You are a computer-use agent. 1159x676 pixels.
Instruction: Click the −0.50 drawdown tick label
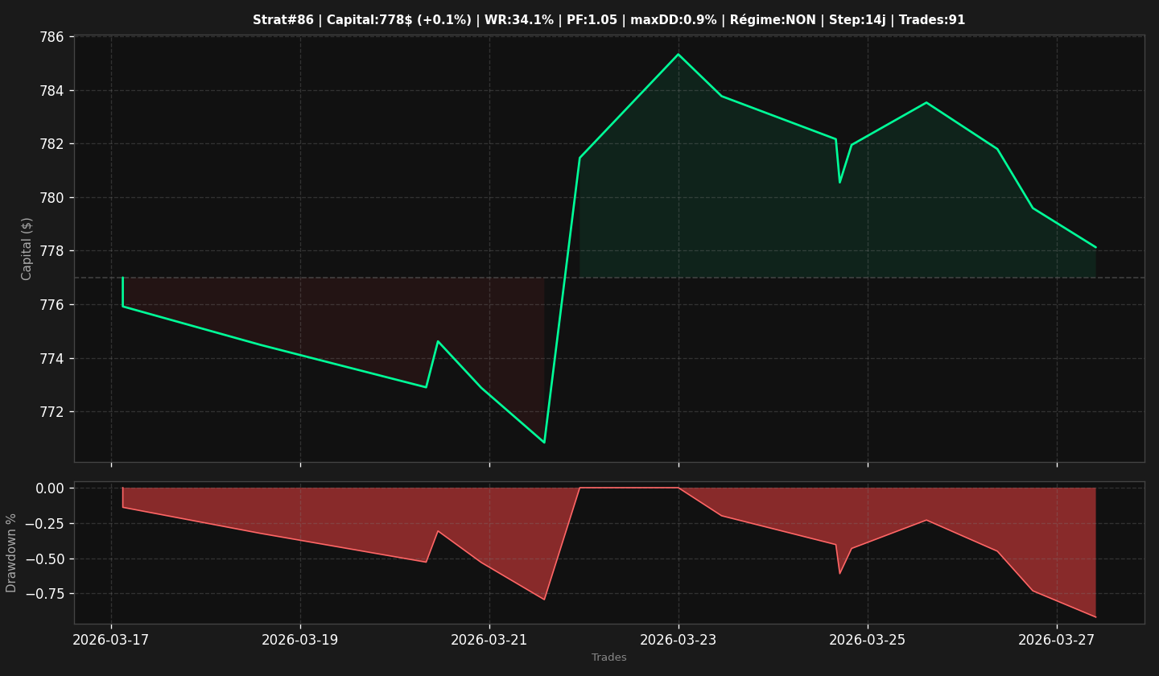click(45, 559)
